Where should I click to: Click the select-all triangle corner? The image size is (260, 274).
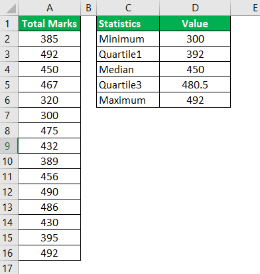(x=9, y=8)
